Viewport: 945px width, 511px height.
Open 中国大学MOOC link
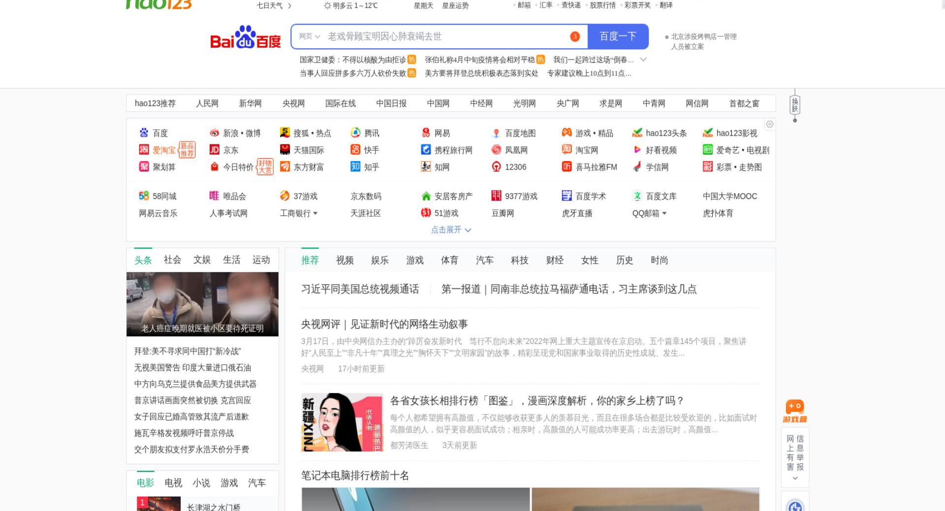click(730, 196)
